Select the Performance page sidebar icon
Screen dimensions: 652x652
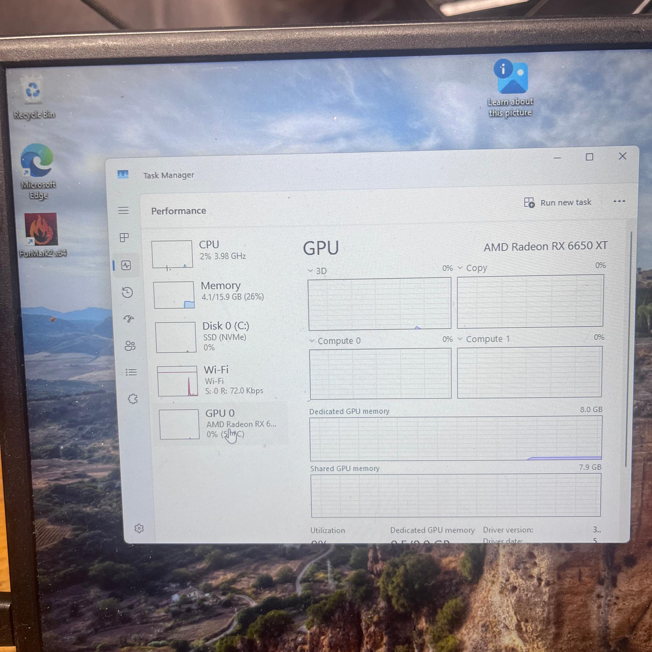pos(126,265)
